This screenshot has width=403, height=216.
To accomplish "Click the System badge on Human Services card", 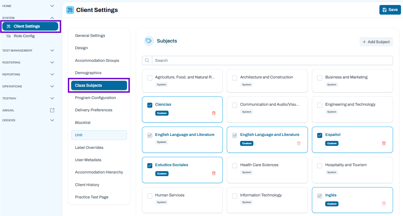I will (x=162, y=202).
